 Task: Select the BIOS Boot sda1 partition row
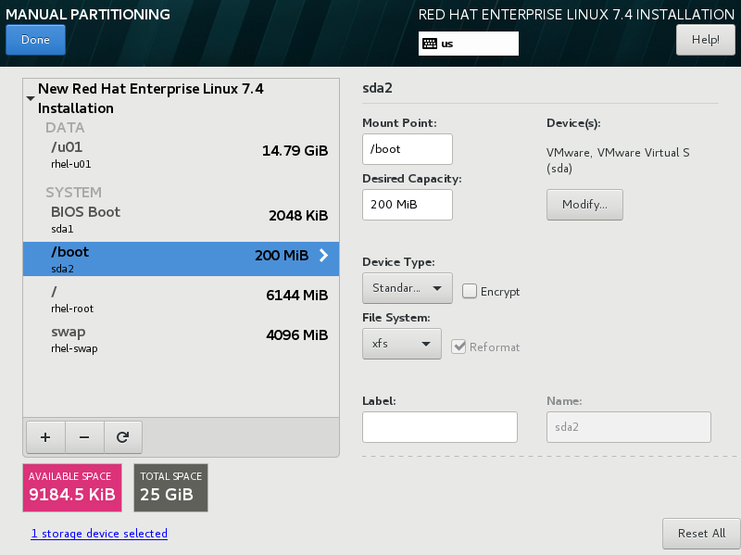click(181, 220)
